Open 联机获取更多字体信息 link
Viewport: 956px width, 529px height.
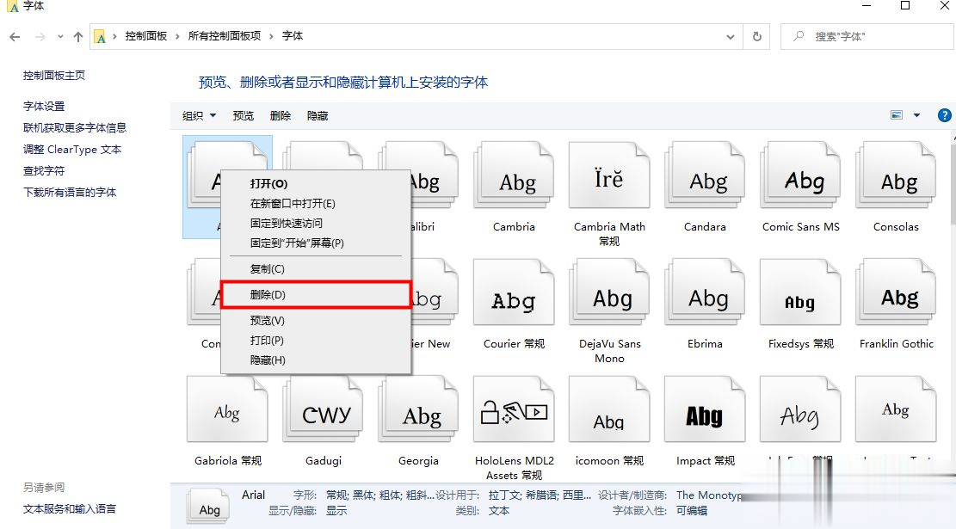click(75, 127)
